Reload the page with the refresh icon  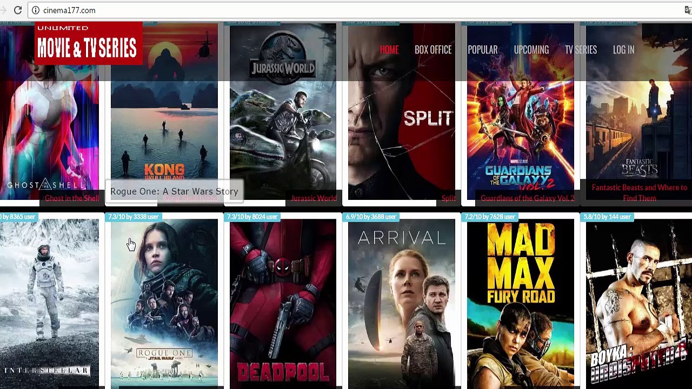pos(18,10)
